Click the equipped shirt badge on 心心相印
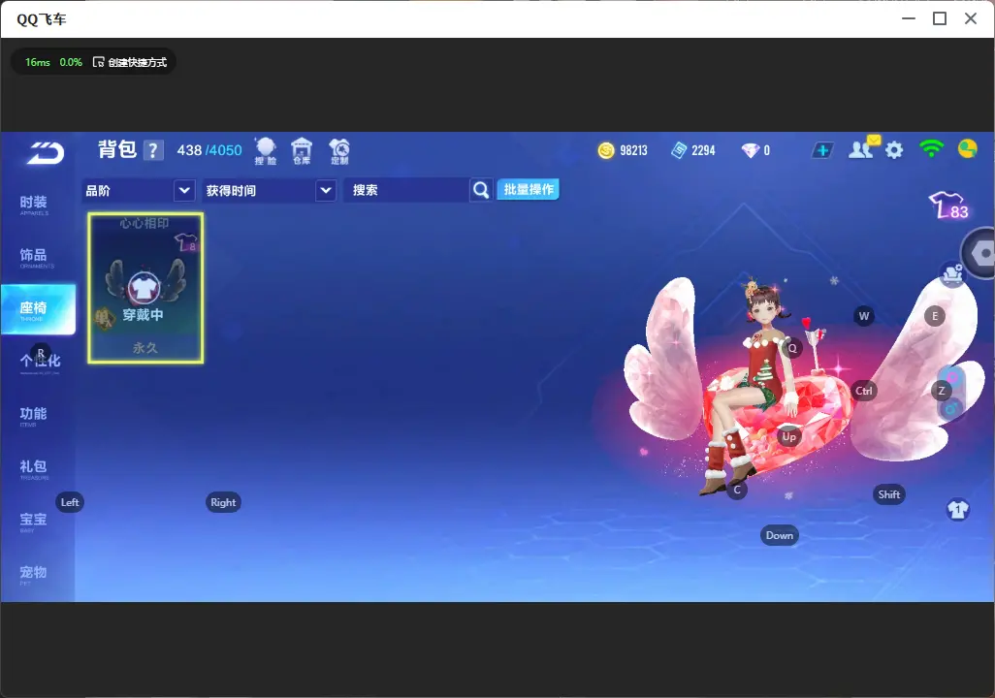Screen dimensions: 995x698 click(x=144, y=289)
